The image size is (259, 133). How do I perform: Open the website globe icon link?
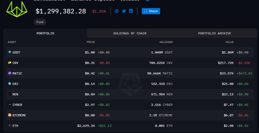pos(117,11)
